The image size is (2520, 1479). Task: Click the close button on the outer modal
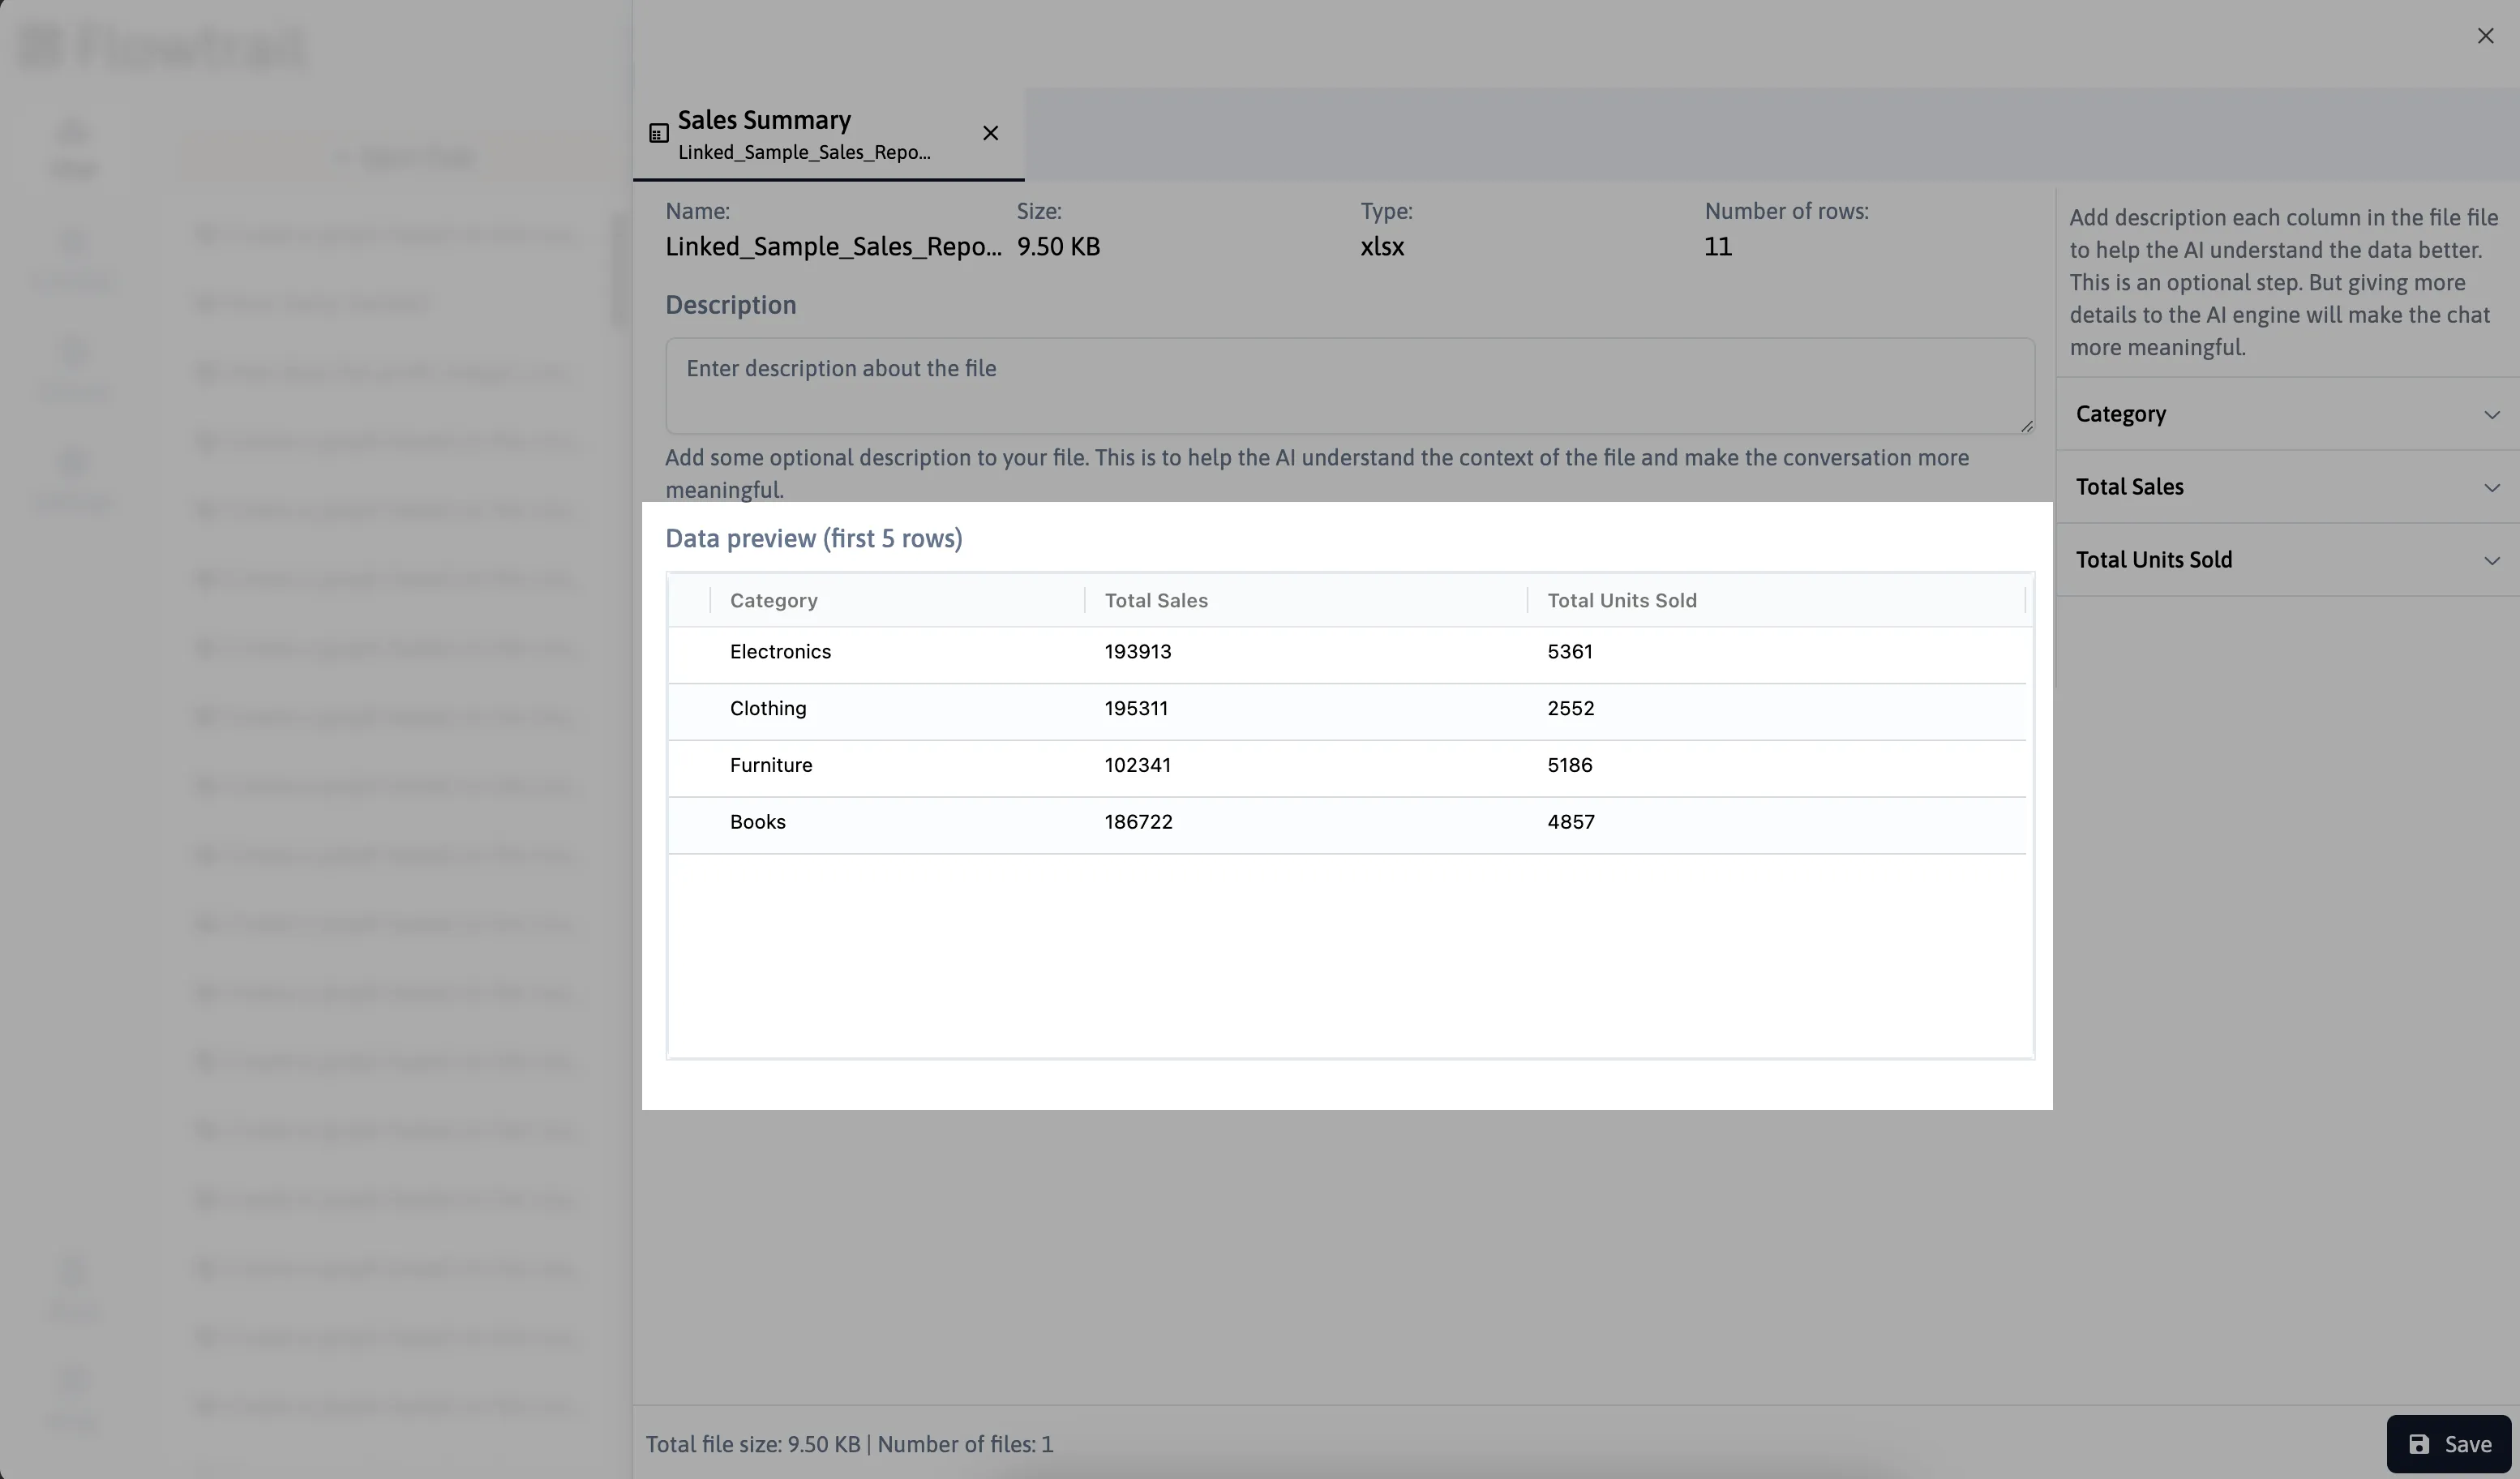[2485, 35]
